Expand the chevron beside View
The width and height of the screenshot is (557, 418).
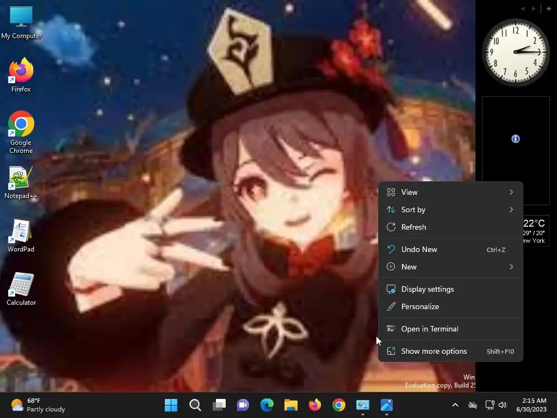[511, 192]
